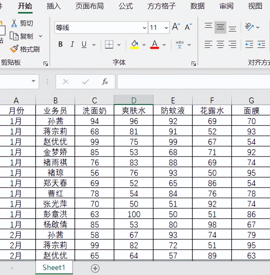Decrease indent icon
Screen dimensions: 270x275
tap(249, 44)
